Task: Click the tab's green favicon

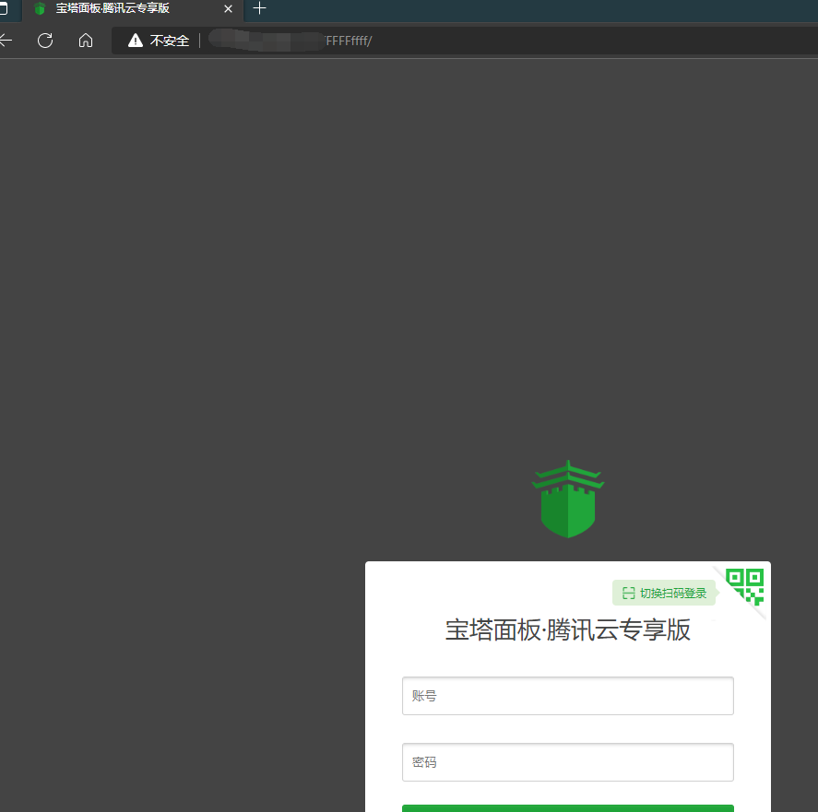Action: pos(40,9)
